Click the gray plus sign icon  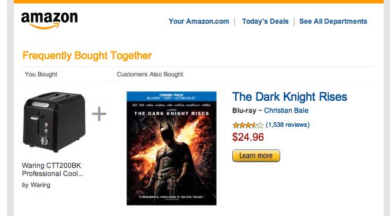99,114
